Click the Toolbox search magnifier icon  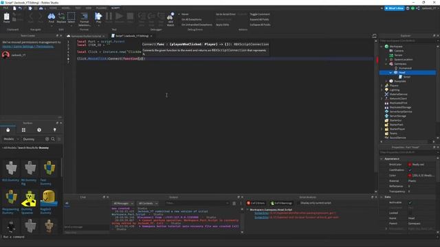[x=53, y=139]
